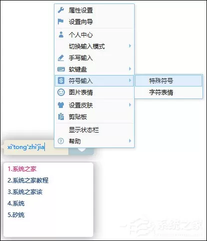This screenshot has width=207, height=241.
Task: Click the dollar icon for 符号输入
Action: 61,80
